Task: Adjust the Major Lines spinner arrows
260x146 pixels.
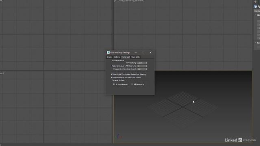Action: (146, 66)
